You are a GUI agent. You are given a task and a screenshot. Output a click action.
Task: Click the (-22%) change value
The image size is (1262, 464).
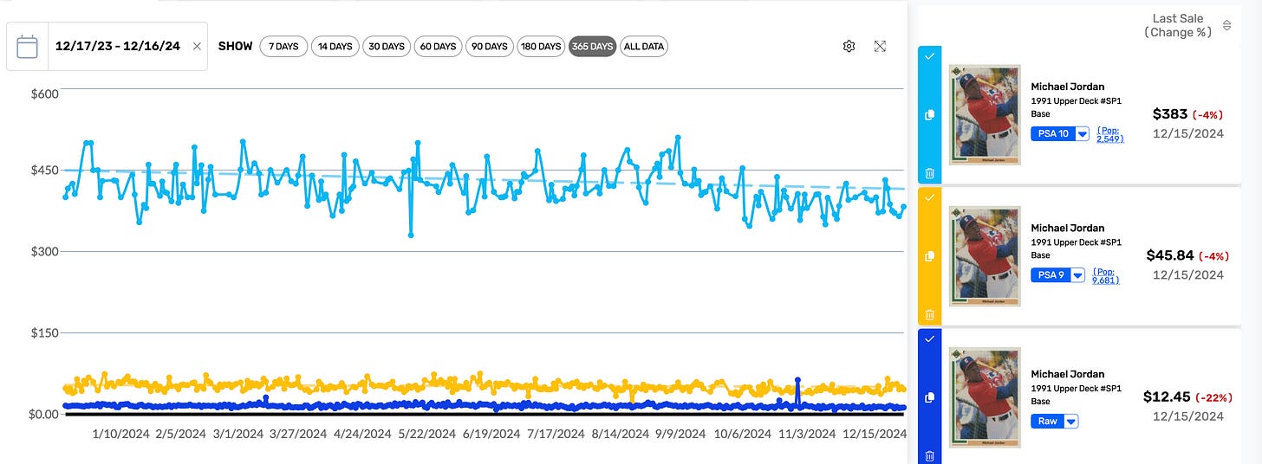(1213, 397)
